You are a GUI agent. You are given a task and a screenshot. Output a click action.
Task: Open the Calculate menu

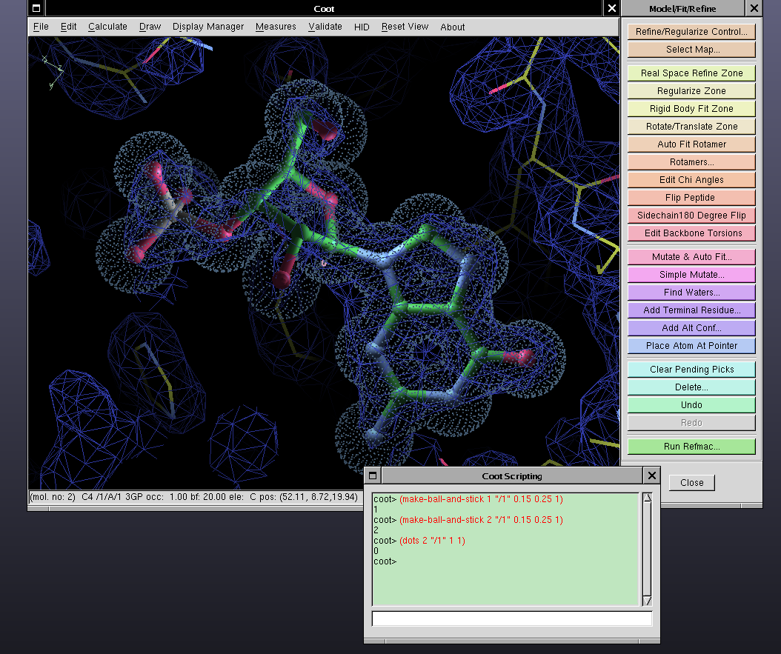coord(107,27)
